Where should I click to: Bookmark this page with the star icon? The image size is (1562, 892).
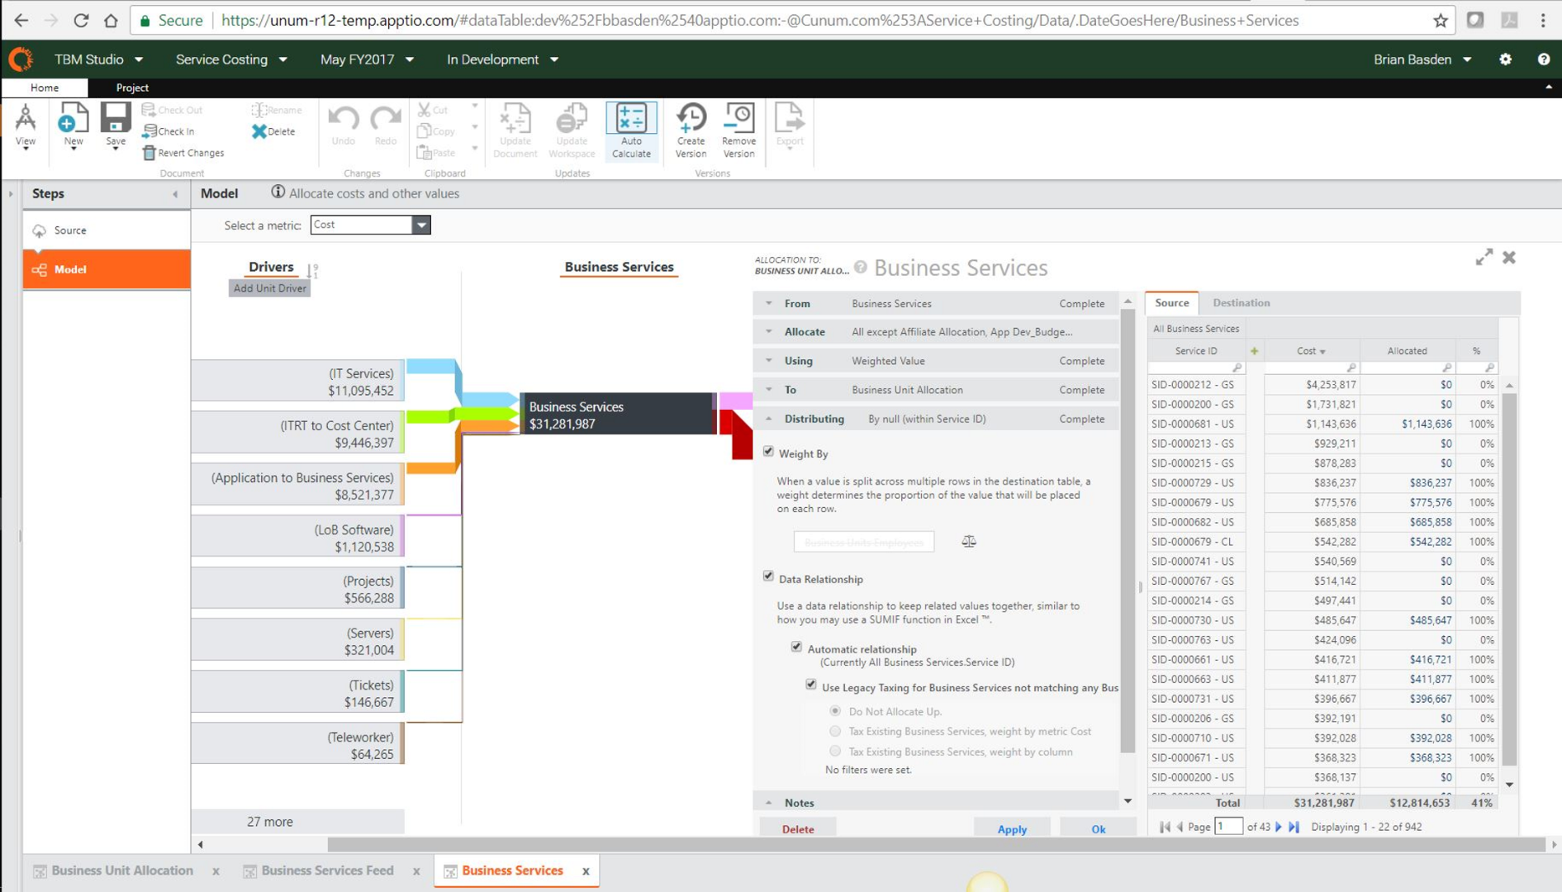coord(1441,21)
